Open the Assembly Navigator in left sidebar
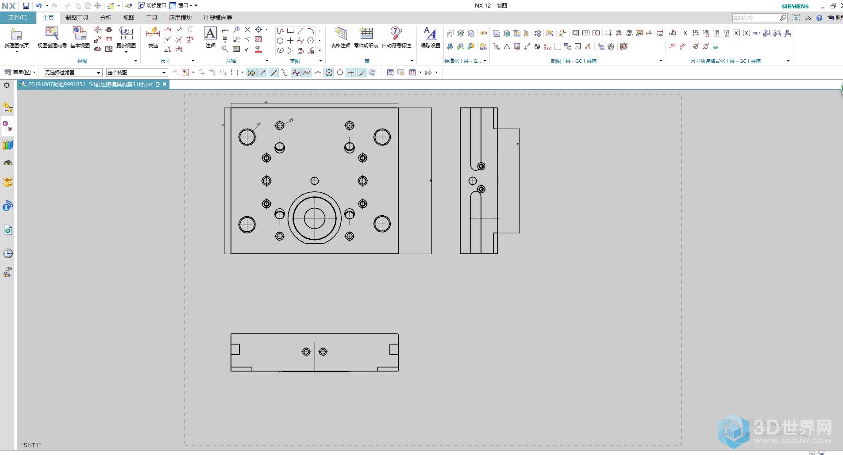 point(8,107)
